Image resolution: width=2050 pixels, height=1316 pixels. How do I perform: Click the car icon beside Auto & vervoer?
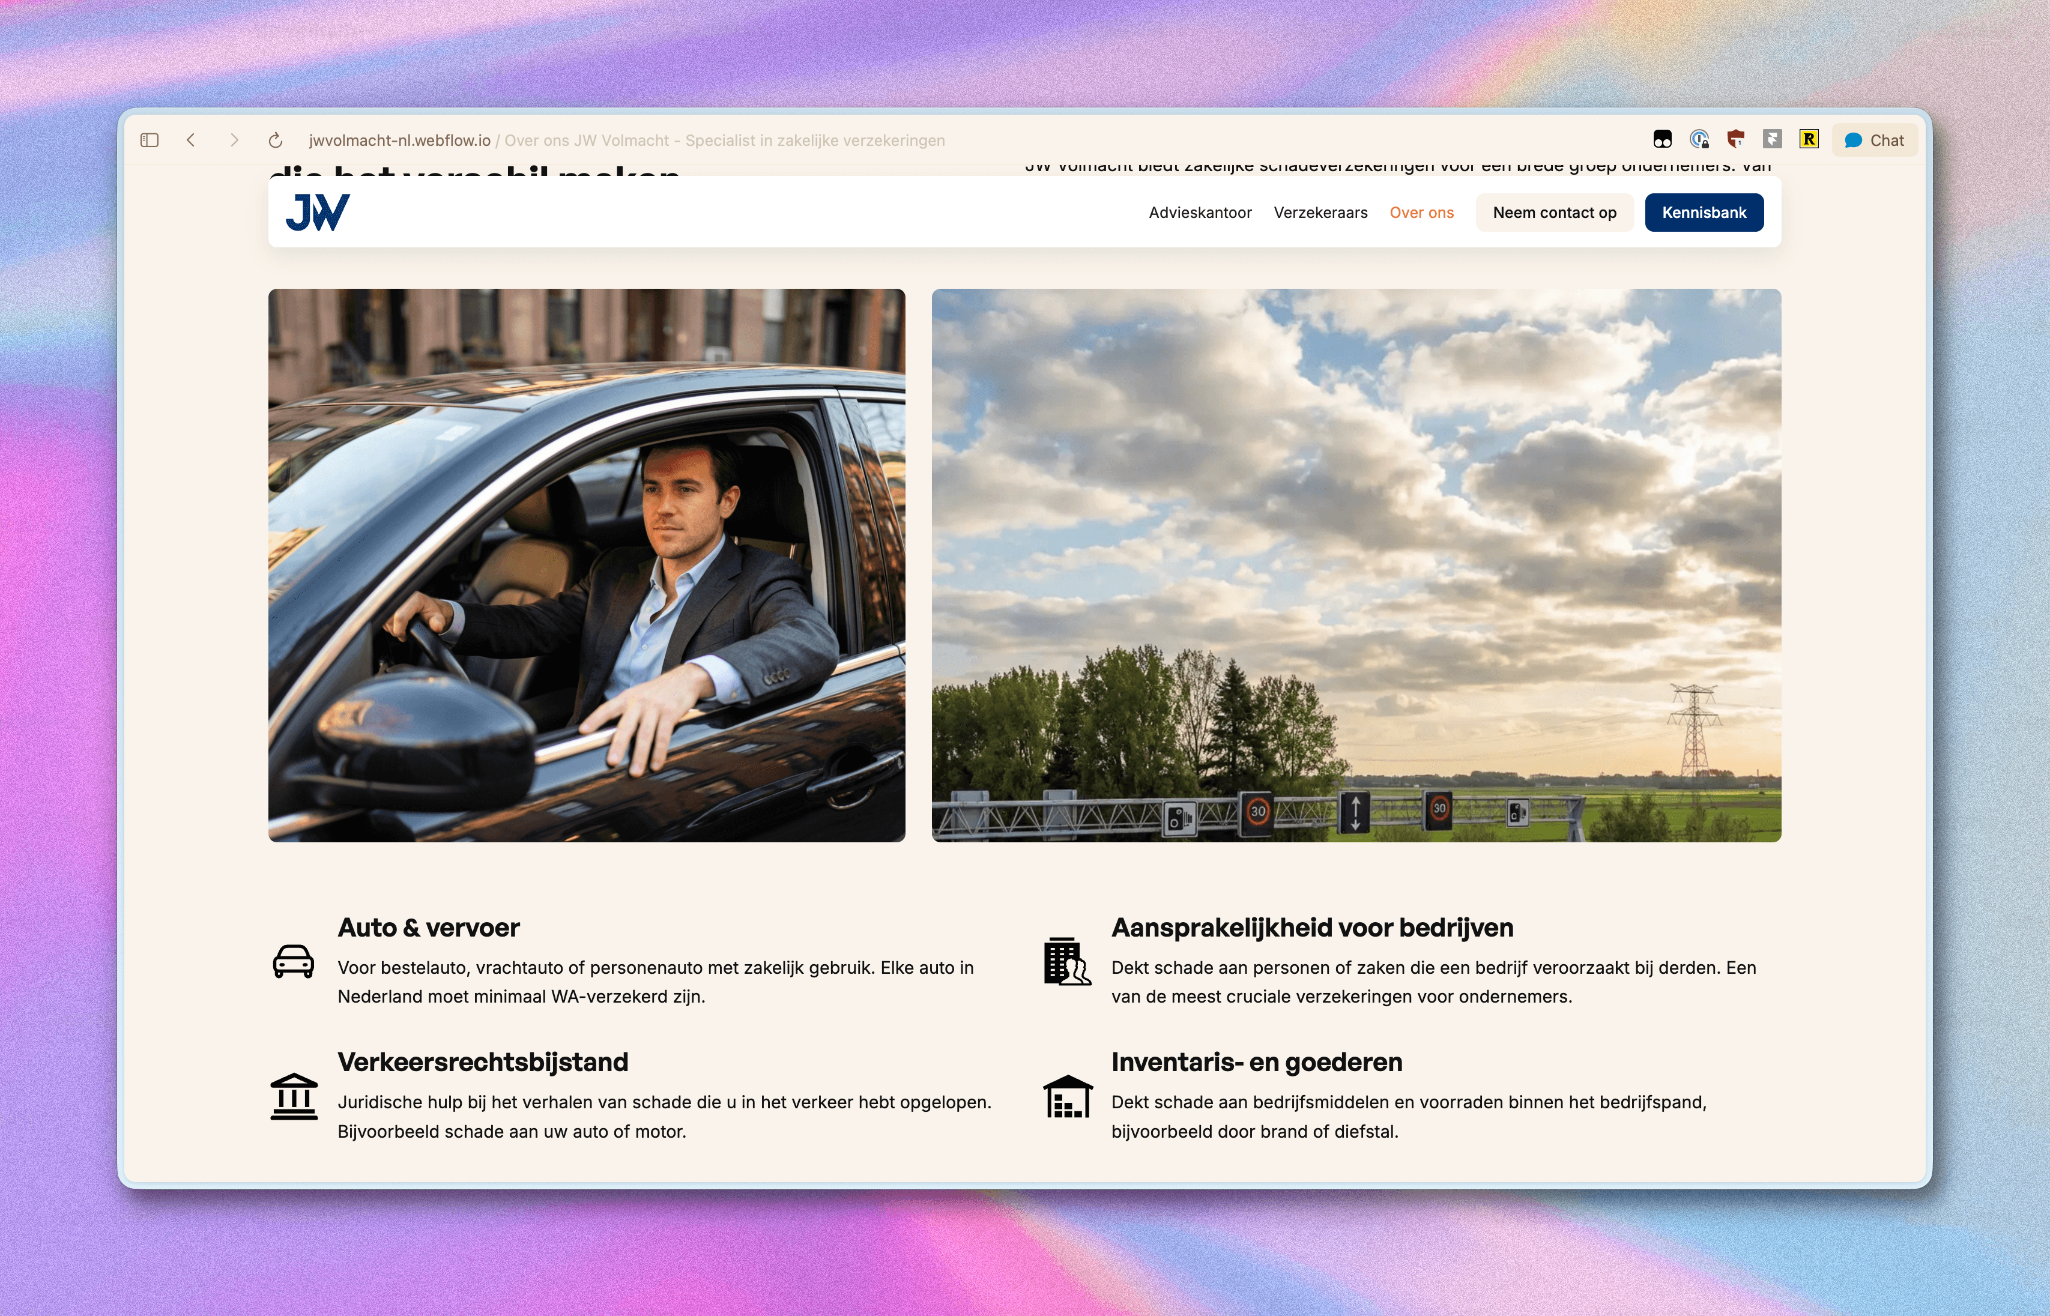pos(293,961)
